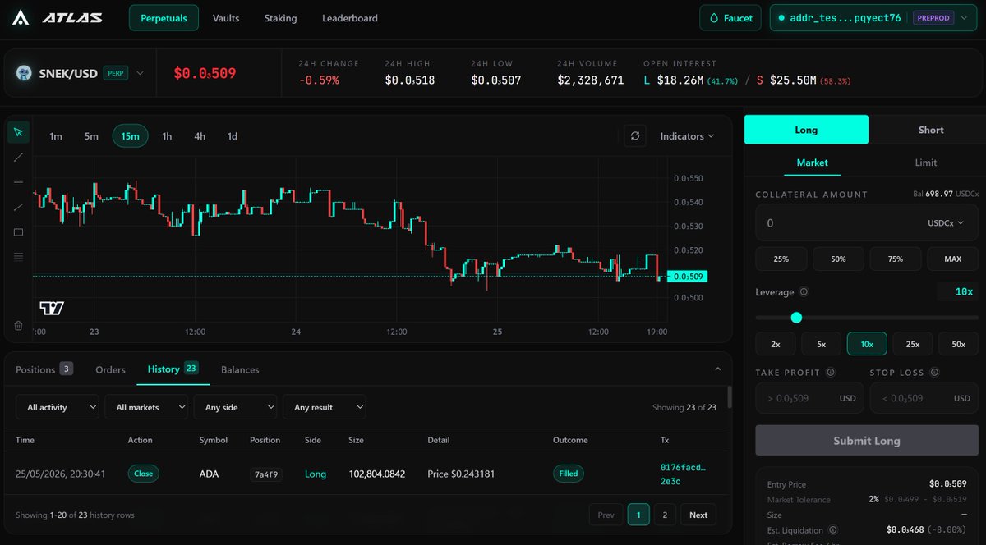The width and height of the screenshot is (986, 545).
Task: Click the history panel vertical scrollbar
Action: [x=730, y=398]
